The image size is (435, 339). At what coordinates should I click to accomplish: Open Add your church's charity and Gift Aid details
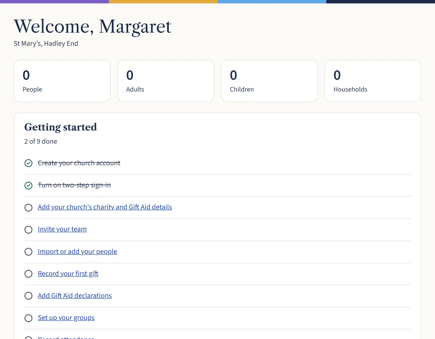pos(105,207)
